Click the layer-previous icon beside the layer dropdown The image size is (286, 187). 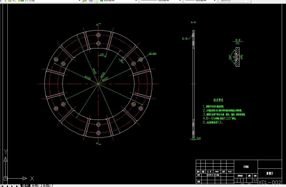click(x=84, y=1)
